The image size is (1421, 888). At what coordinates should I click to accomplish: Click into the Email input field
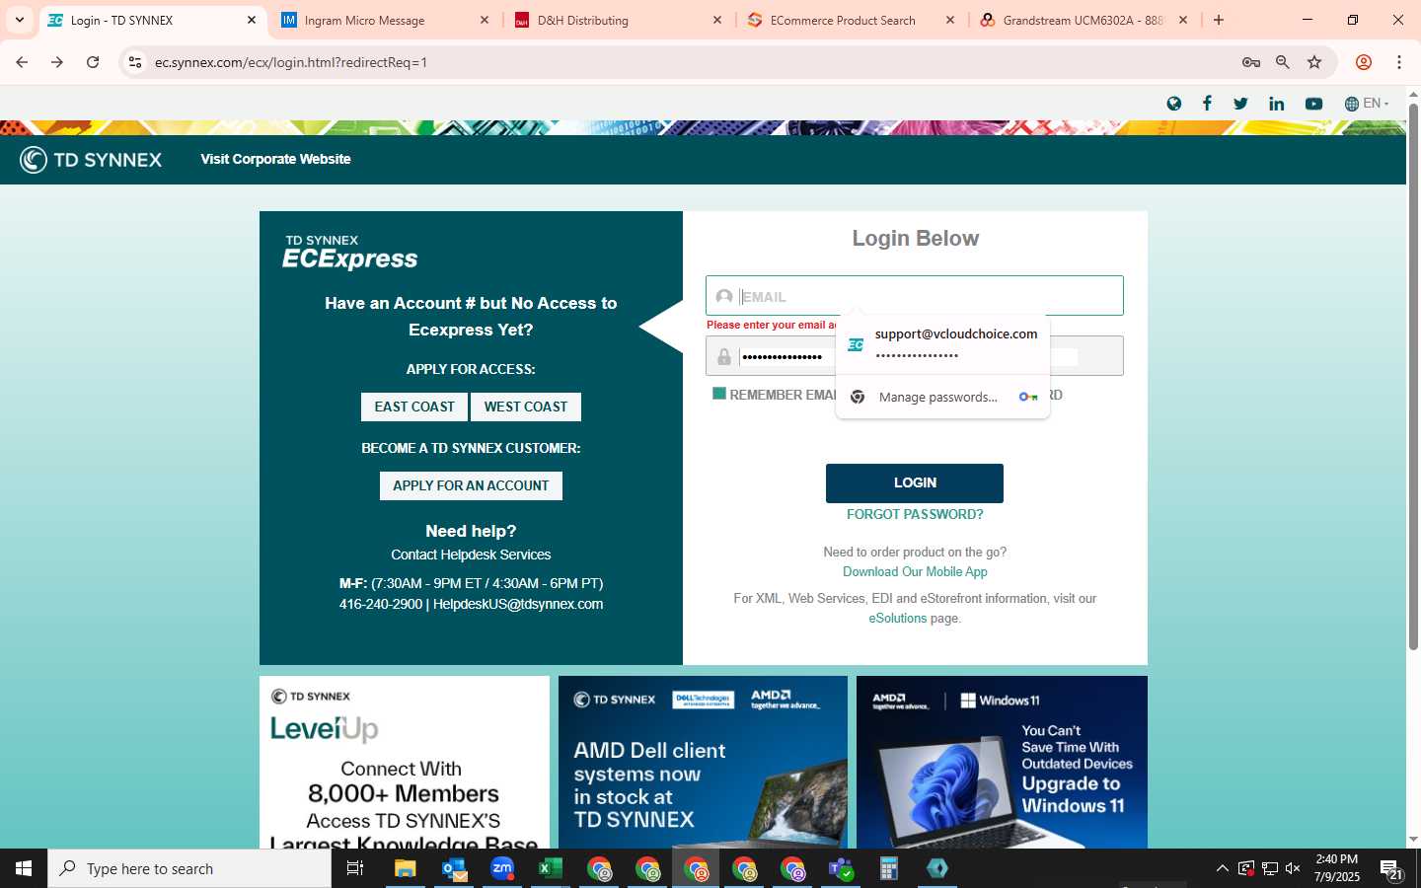[915, 296]
